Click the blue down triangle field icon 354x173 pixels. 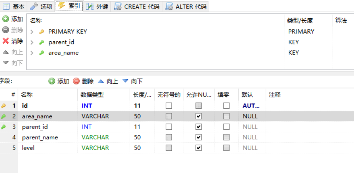point(125,81)
